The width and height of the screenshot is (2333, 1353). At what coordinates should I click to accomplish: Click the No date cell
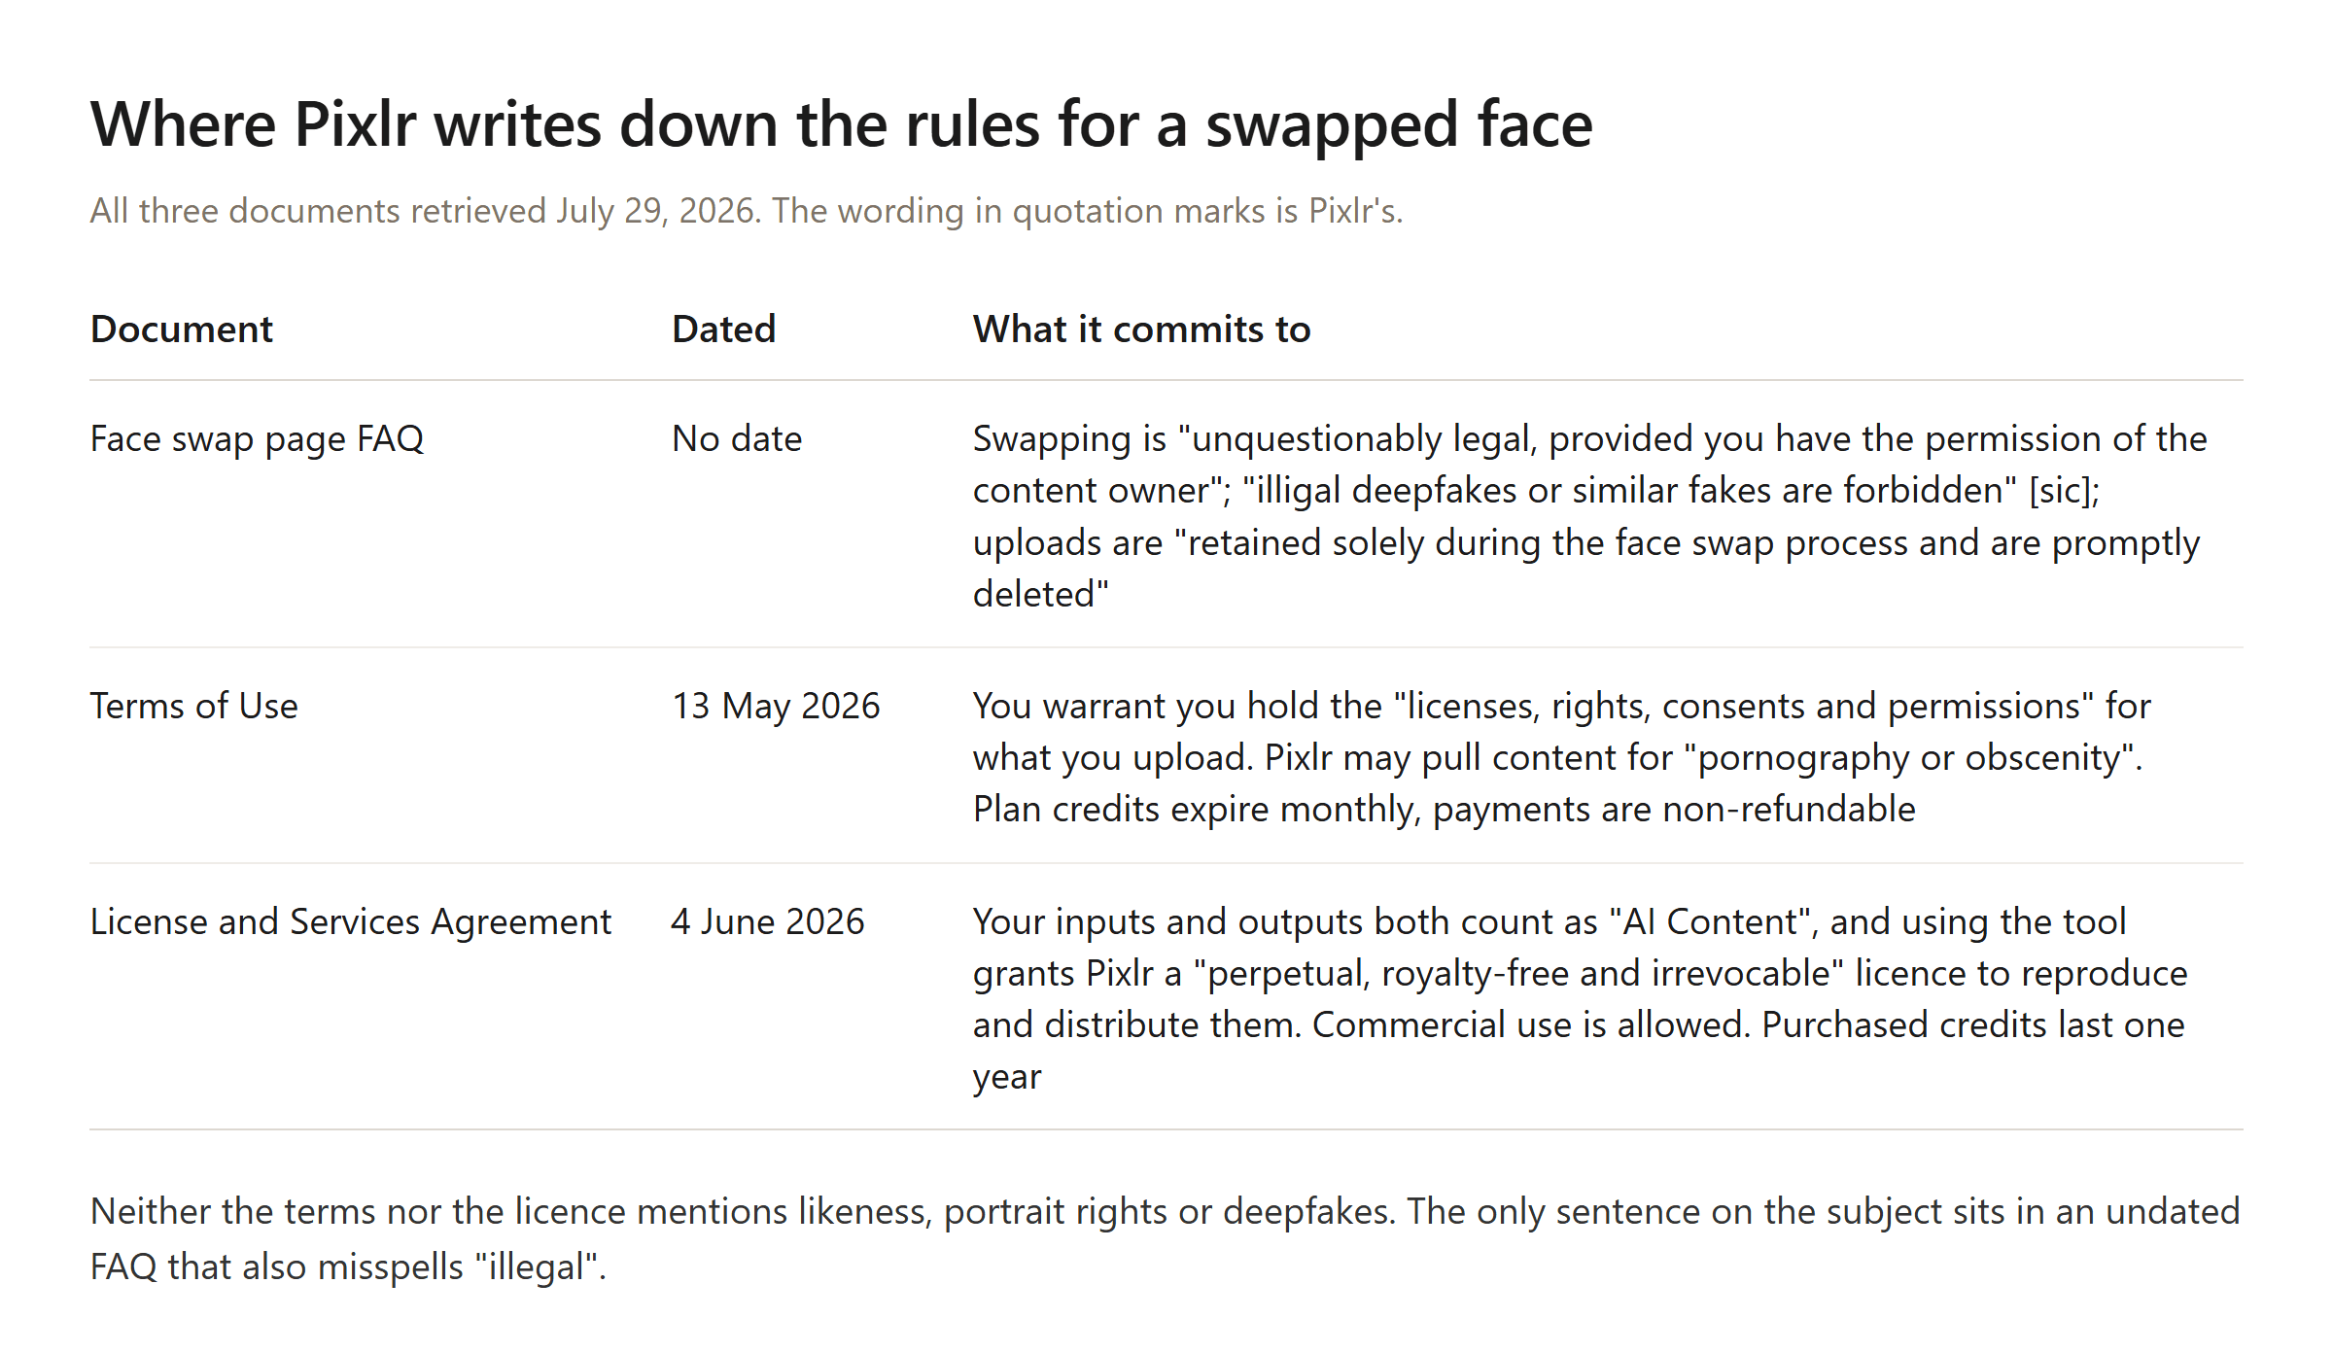(737, 439)
